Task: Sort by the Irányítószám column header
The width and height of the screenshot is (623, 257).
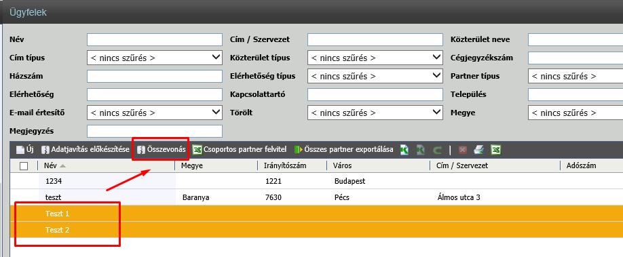Action: pos(292,165)
